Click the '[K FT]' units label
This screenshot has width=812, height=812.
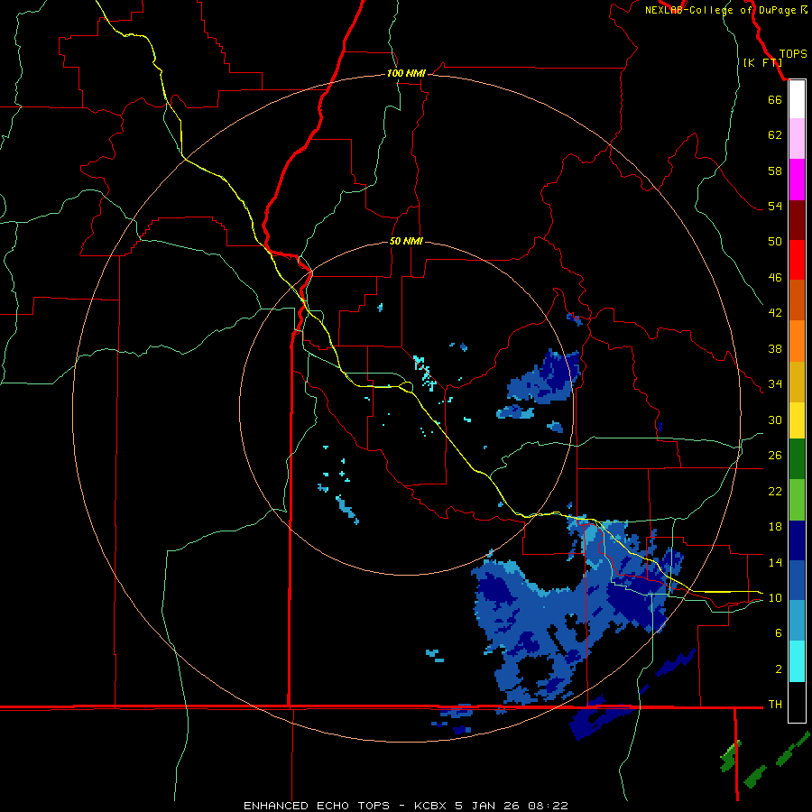[x=762, y=62]
